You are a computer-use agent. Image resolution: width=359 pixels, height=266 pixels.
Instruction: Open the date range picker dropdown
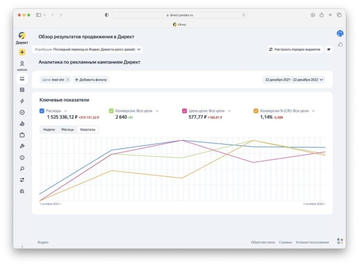[x=293, y=80]
